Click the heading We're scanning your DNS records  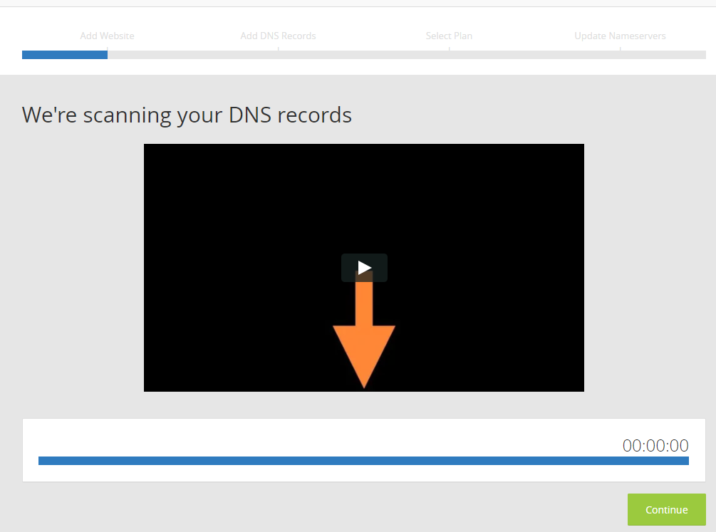pos(187,115)
